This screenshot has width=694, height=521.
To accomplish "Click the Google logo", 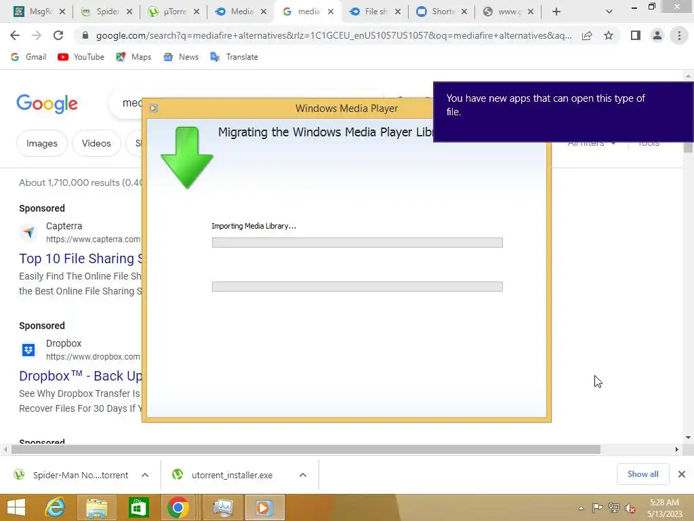I will 47,104.
